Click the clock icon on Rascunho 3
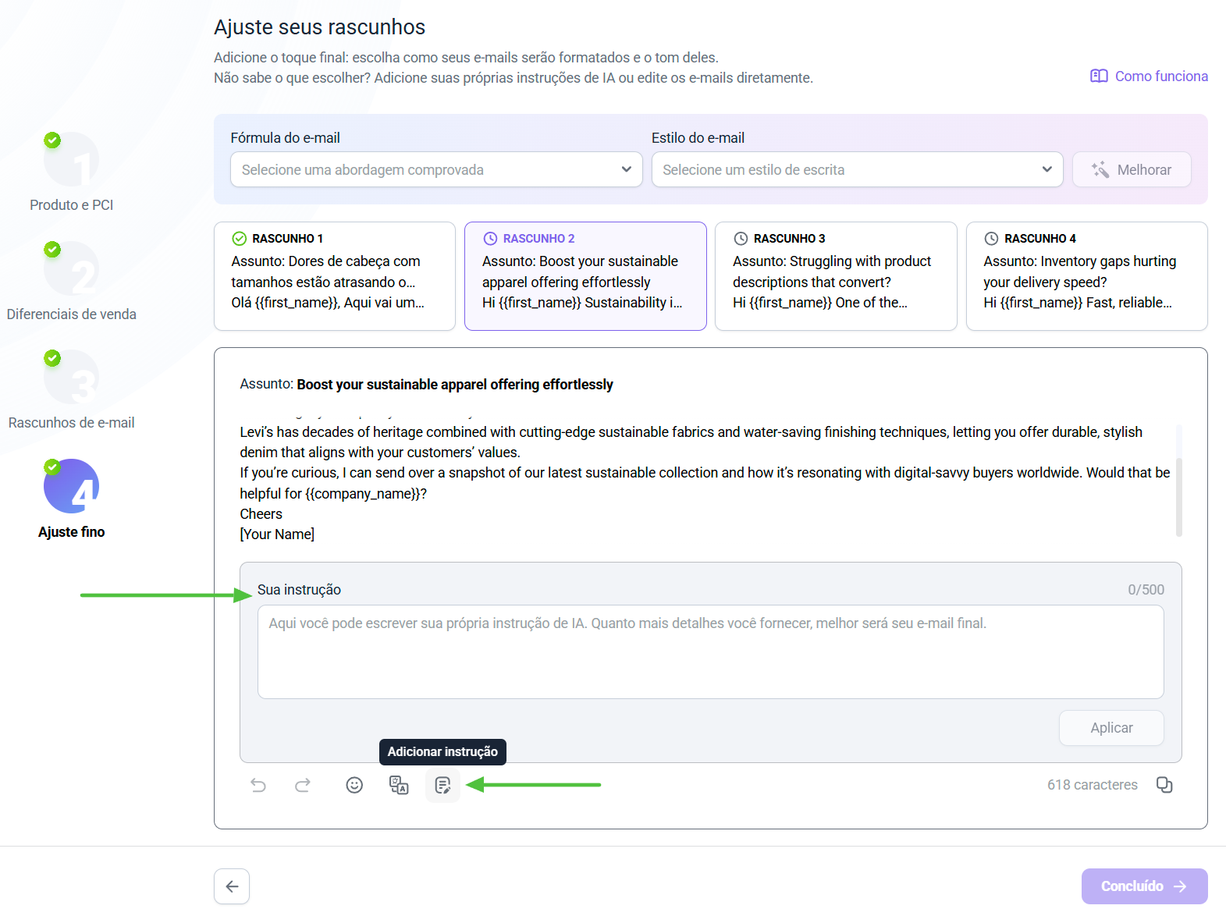Image resolution: width=1226 pixels, height=916 pixels. click(x=741, y=239)
